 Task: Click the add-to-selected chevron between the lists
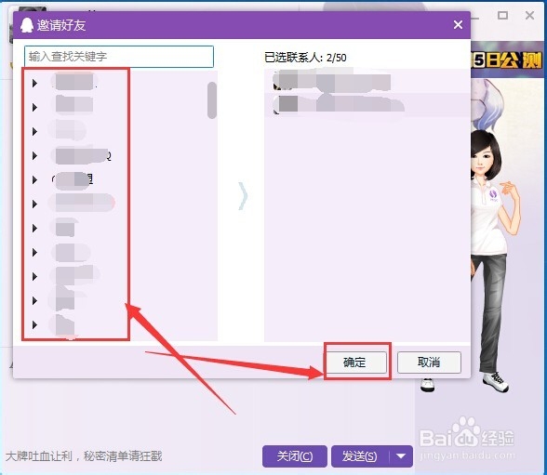(x=243, y=196)
